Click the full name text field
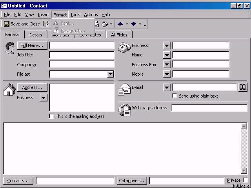251x188 pixels. pyautogui.click(x=82, y=45)
